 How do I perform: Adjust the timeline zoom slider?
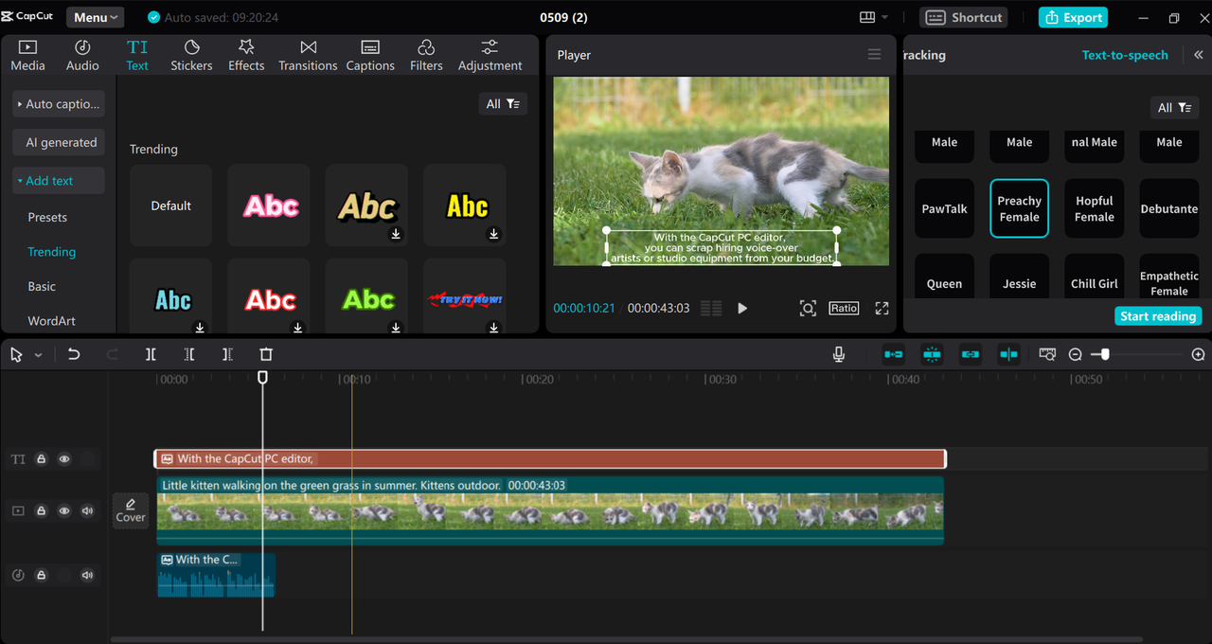point(1105,354)
